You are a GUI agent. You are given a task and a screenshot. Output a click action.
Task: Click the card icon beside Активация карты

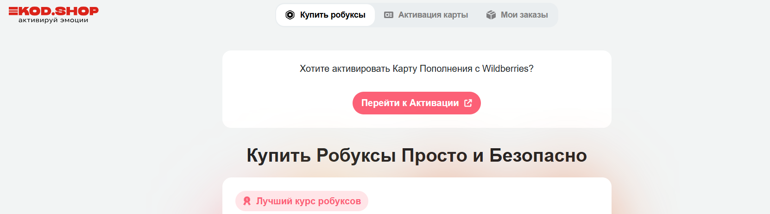pyautogui.click(x=389, y=15)
